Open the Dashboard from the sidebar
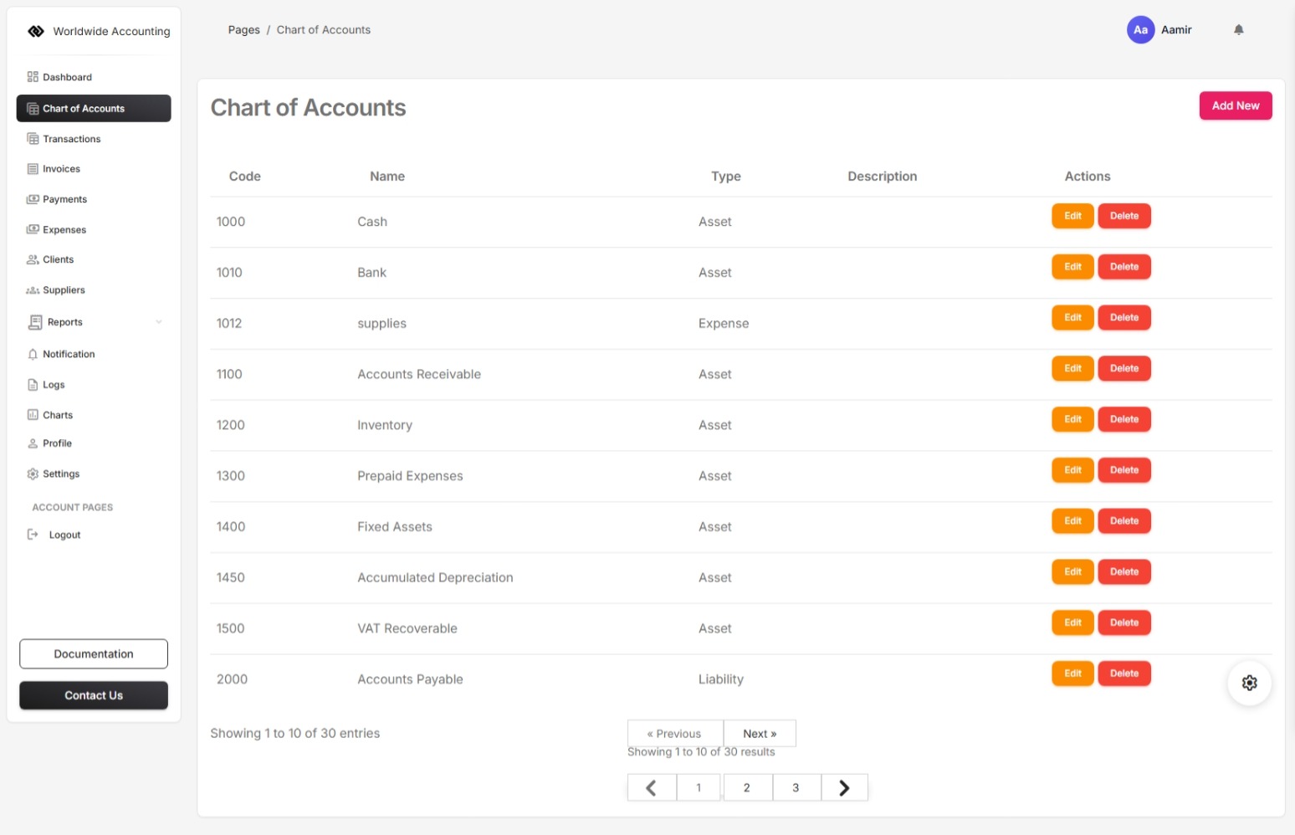Screen dimensions: 1295x835 (67, 77)
